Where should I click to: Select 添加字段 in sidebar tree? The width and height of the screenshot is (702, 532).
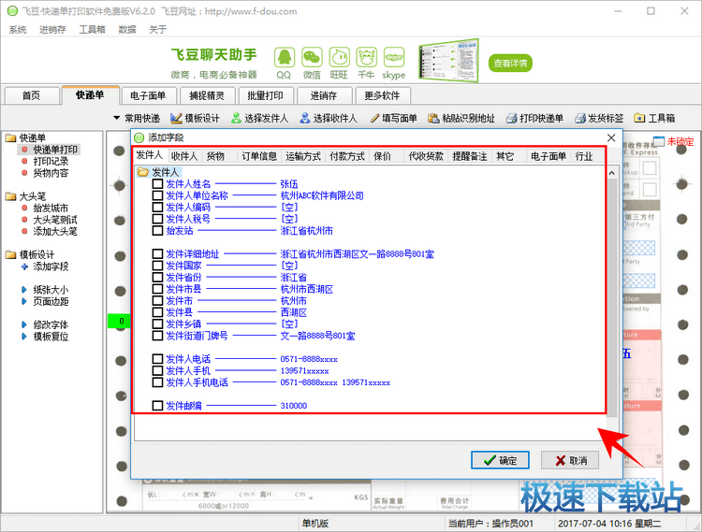point(51,266)
